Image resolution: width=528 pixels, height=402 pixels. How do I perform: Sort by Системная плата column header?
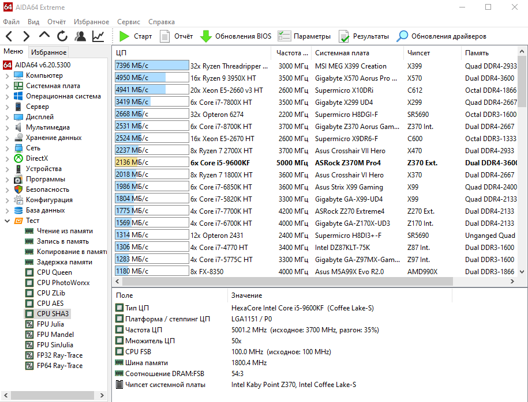point(357,53)
